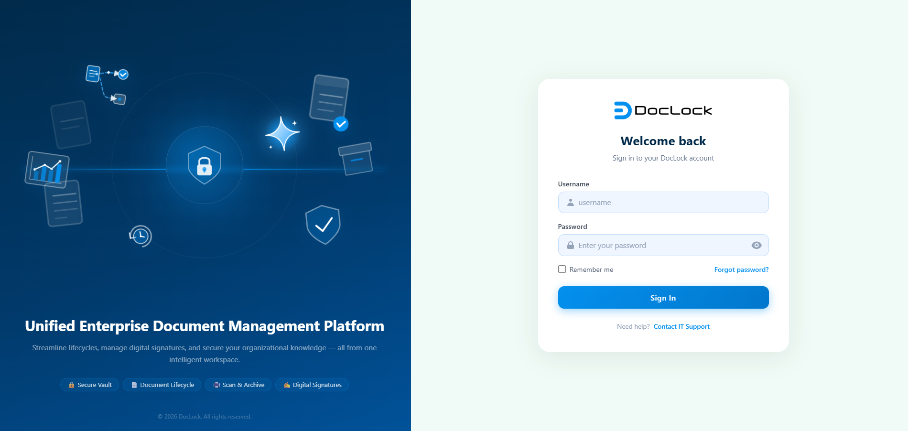
Task: Select the Secure Vault chip
Action: [x=89, y=385]
